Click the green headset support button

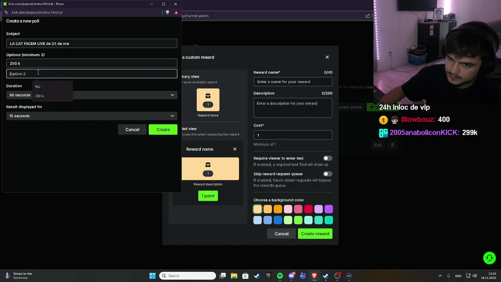point(489,258)
